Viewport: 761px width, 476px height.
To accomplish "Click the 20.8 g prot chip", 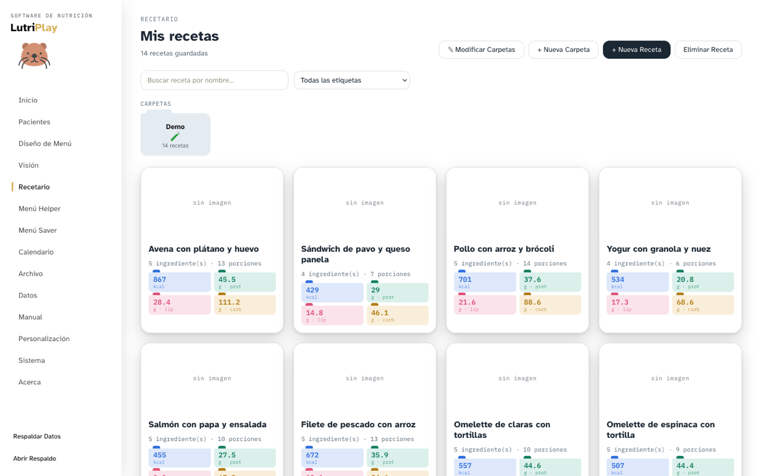I will point(703,282).
